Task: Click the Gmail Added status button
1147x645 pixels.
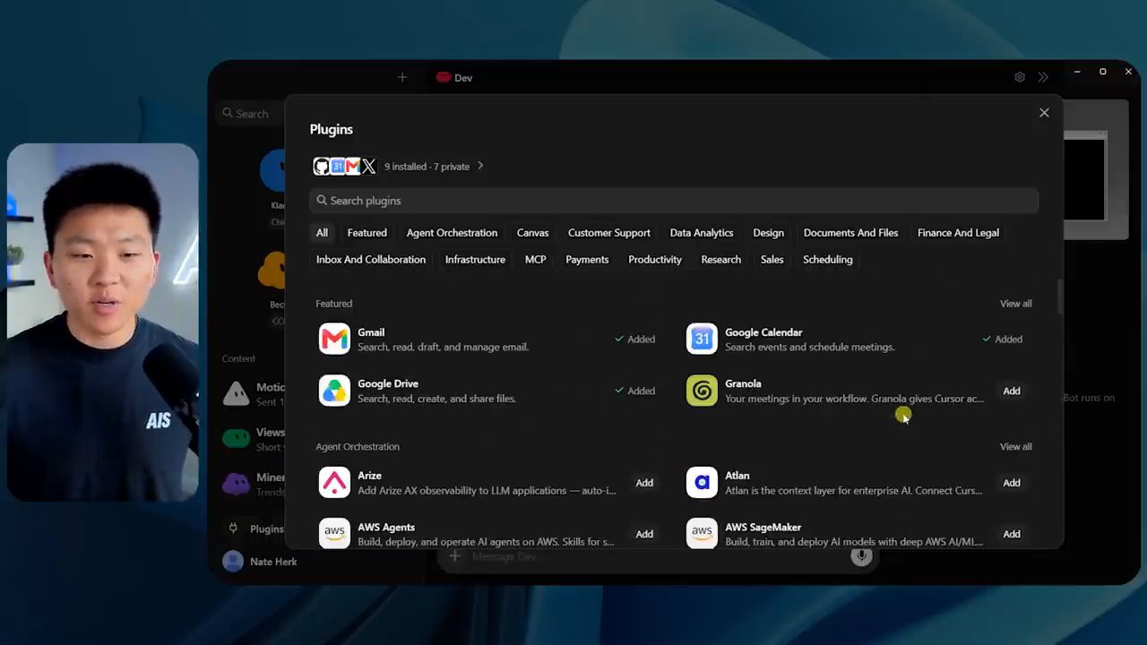Action: 634,340
